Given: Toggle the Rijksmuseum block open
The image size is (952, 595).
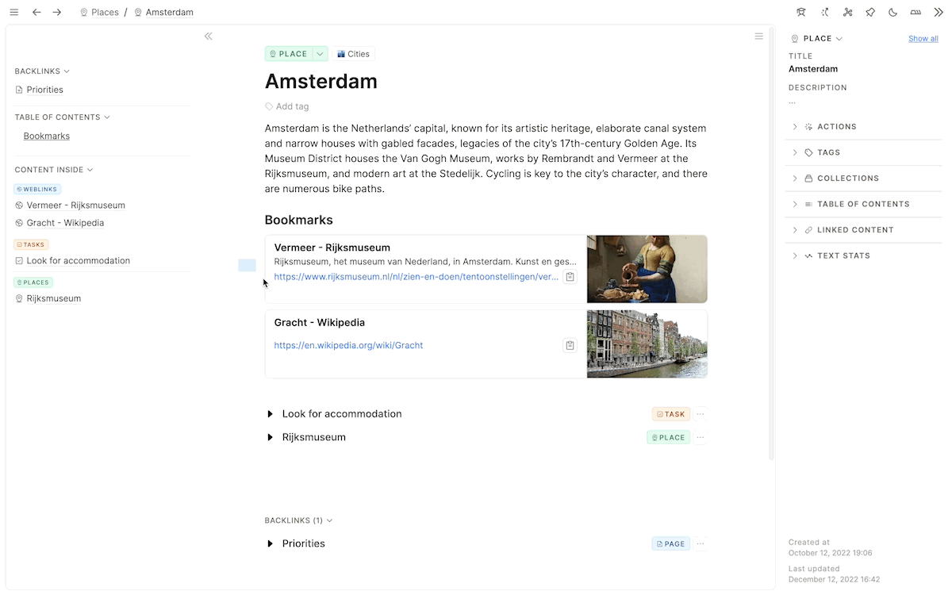Looking at the screenshot, I should point(271,437).
